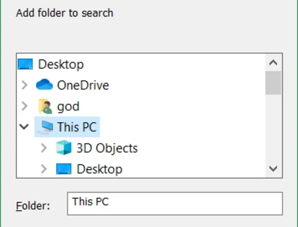The image size is (298, 227).
Task: Select the This PC label
Action: [77, 127]
